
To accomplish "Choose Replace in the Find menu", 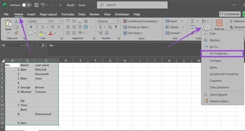I will point(215,40).
